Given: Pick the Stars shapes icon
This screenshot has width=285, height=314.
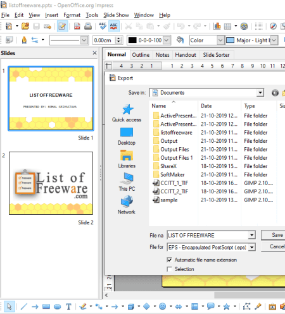Looking at the screenshot, I should (x=227, y=306).
